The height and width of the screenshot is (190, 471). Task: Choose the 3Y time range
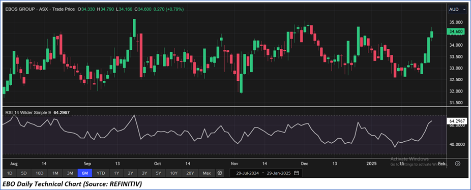tap(144, 173)
